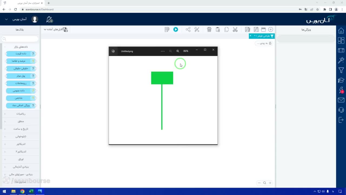Open the Home icon in right sidebar
The width and height of the screenshot is (346, 195).
pyautogui.click(x=341, y=31)
